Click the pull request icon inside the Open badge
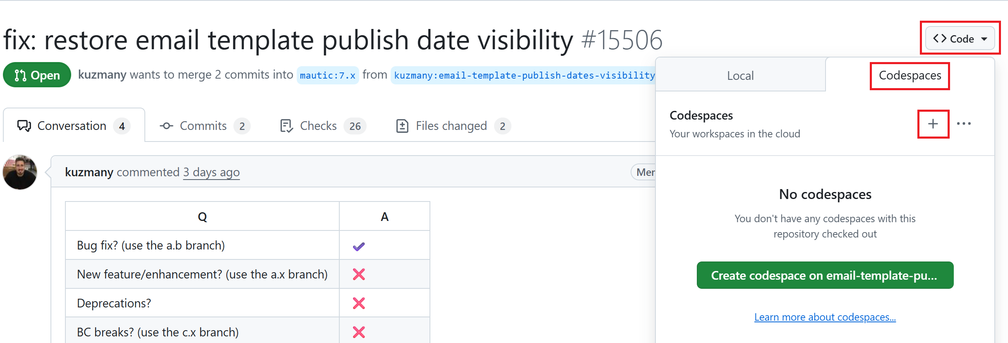This screenshot has width=1008, height=343. click(19, 75)
